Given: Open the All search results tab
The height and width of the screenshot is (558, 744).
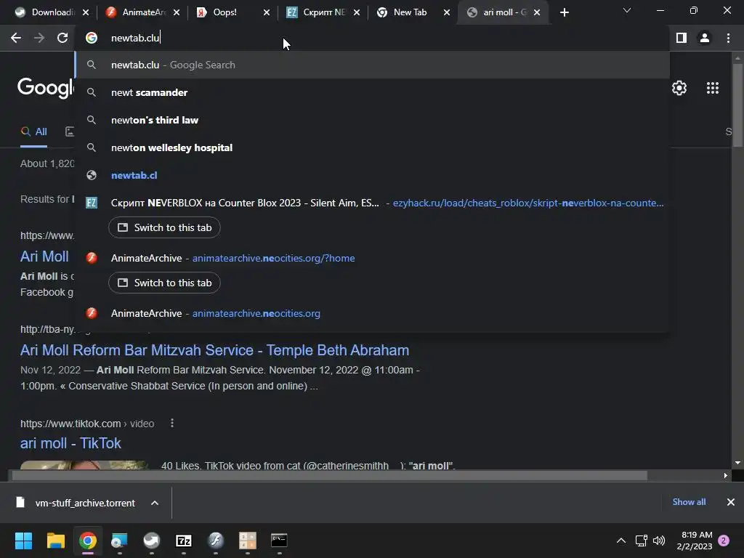Looking at the screenshot, I should point(33,132).
